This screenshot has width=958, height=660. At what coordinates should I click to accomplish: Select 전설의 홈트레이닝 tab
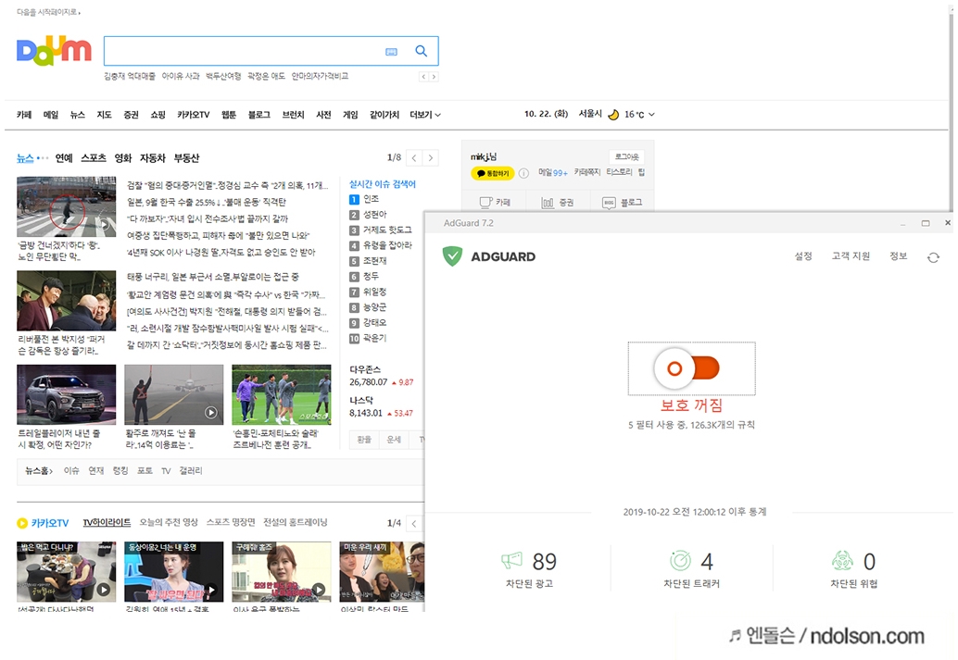(x=296, y=523)
